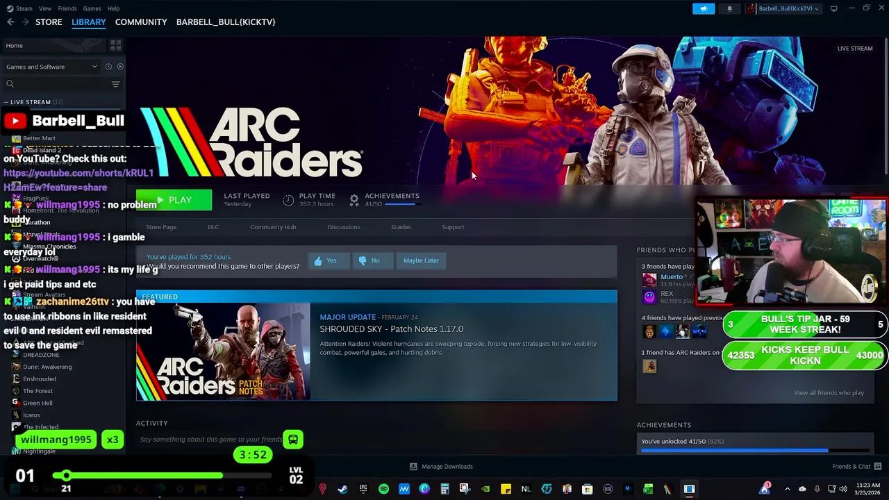Sort the library by recent activity clock
This screenshot has width=889, height=500.
click(108, 67)
